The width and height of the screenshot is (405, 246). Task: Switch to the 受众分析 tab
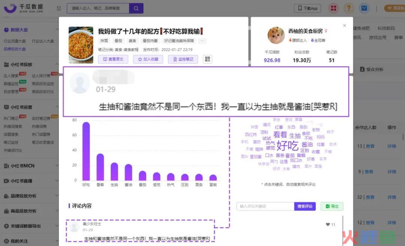pos(372,69)
